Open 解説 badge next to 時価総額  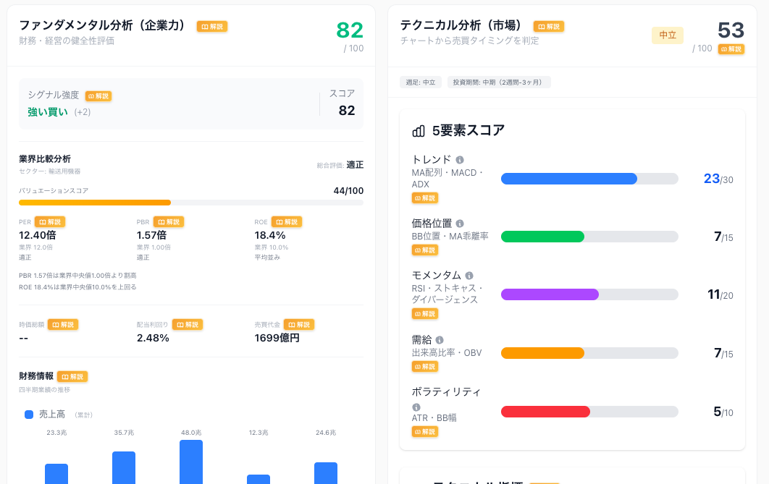63,325
